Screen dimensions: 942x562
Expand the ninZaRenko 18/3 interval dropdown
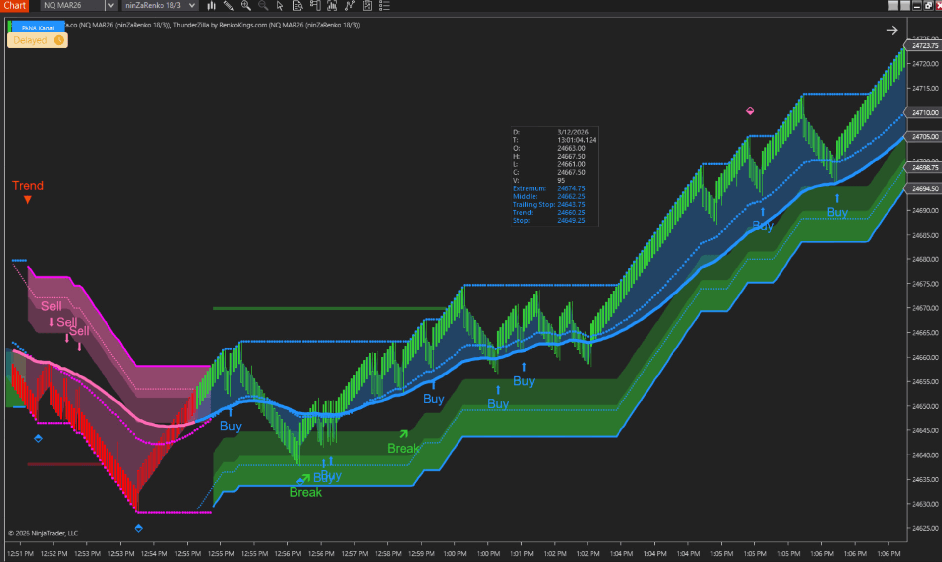point(192,6)
